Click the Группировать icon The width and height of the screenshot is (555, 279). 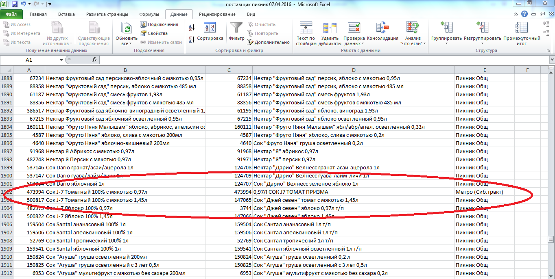point(447,28)
